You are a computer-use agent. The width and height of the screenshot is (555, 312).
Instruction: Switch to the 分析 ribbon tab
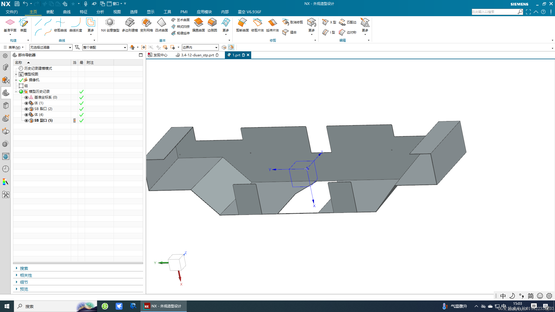click(100, 12)
